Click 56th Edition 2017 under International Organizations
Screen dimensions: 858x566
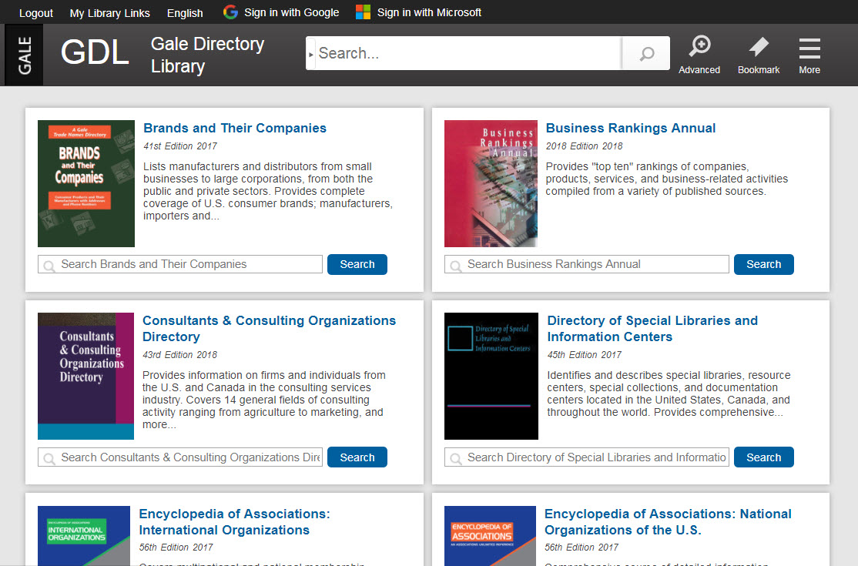176,548
